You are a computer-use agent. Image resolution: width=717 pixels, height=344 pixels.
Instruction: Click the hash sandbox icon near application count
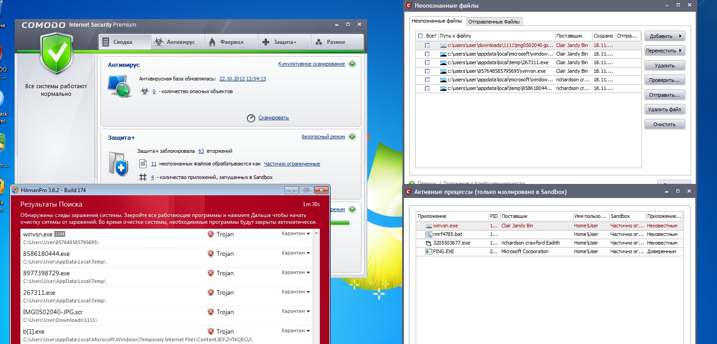(x=143, y=177)
